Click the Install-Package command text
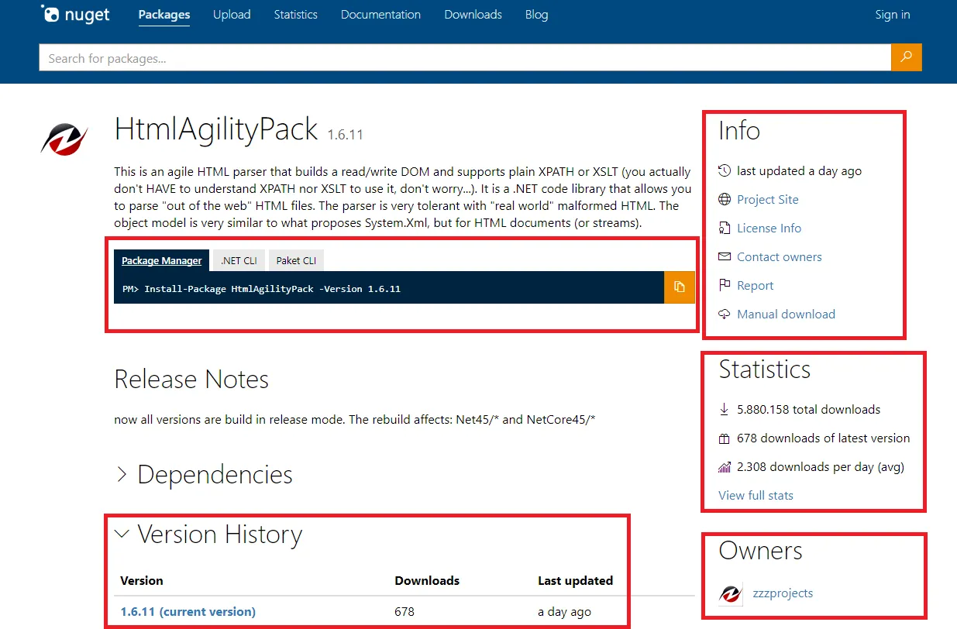The image size is (957, 629). pyautogui.click(x=261, y=288)
